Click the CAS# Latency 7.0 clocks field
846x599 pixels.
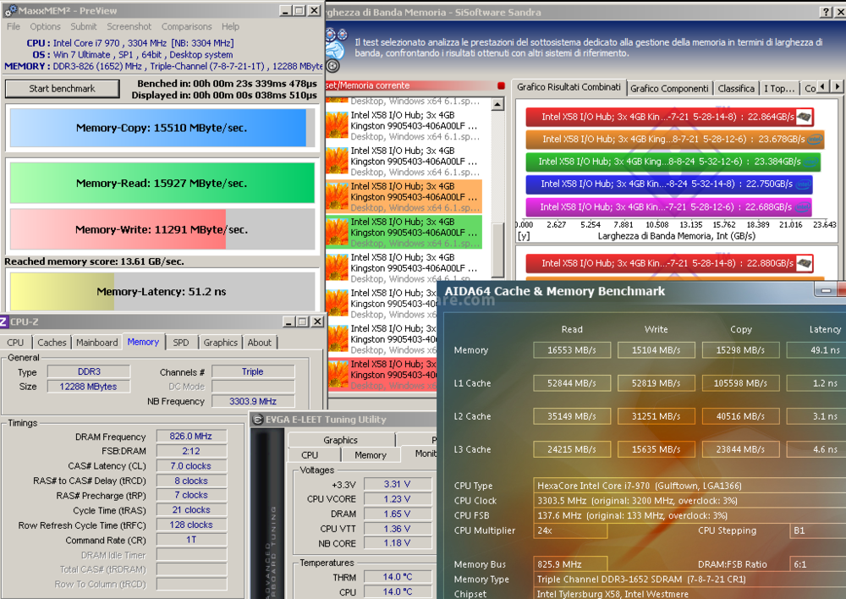(191, 465)
